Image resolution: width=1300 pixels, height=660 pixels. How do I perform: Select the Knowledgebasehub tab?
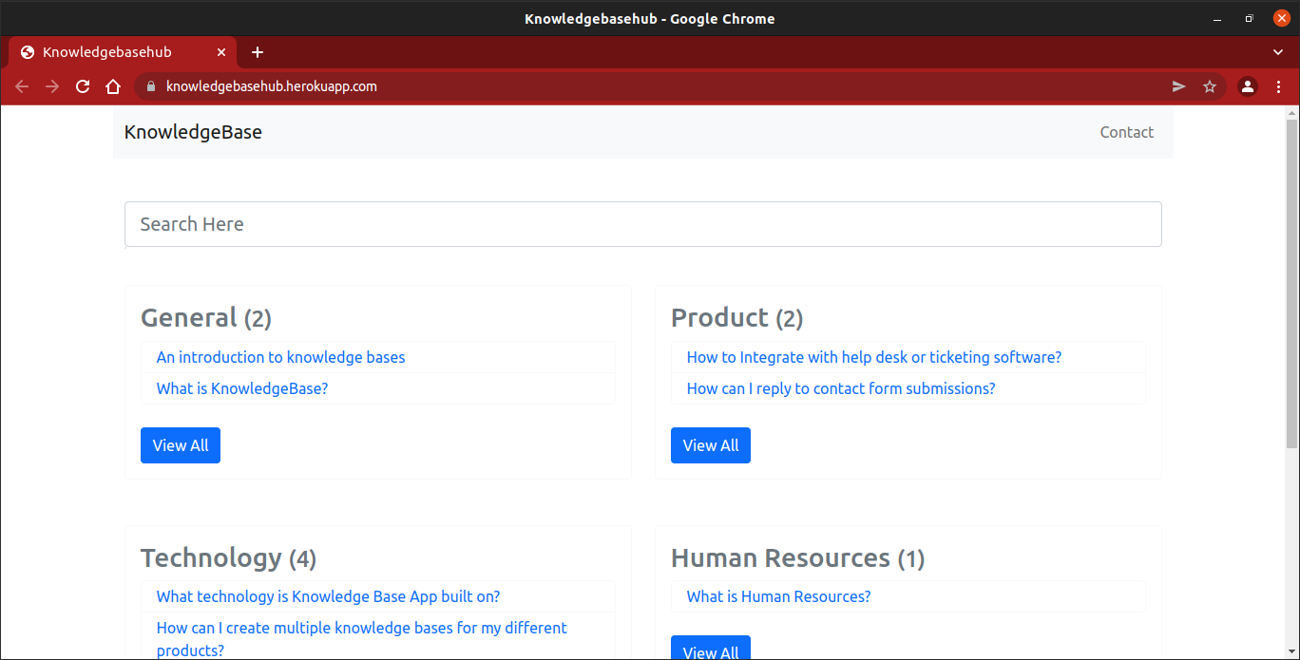tap(123, 52)
